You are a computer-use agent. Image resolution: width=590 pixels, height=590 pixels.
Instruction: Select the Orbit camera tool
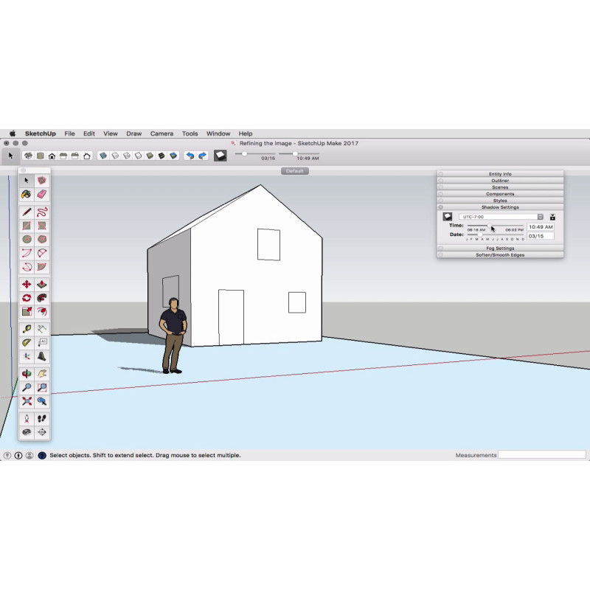(27, 373)
